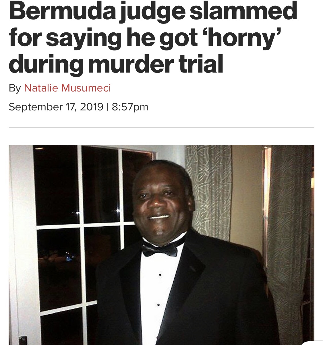Tap the article photo of man in tuxedo

[x=161, y=245]
